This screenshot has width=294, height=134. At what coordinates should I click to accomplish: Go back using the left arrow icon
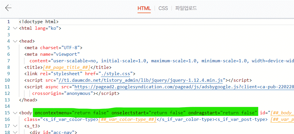(x=8, y=8)
